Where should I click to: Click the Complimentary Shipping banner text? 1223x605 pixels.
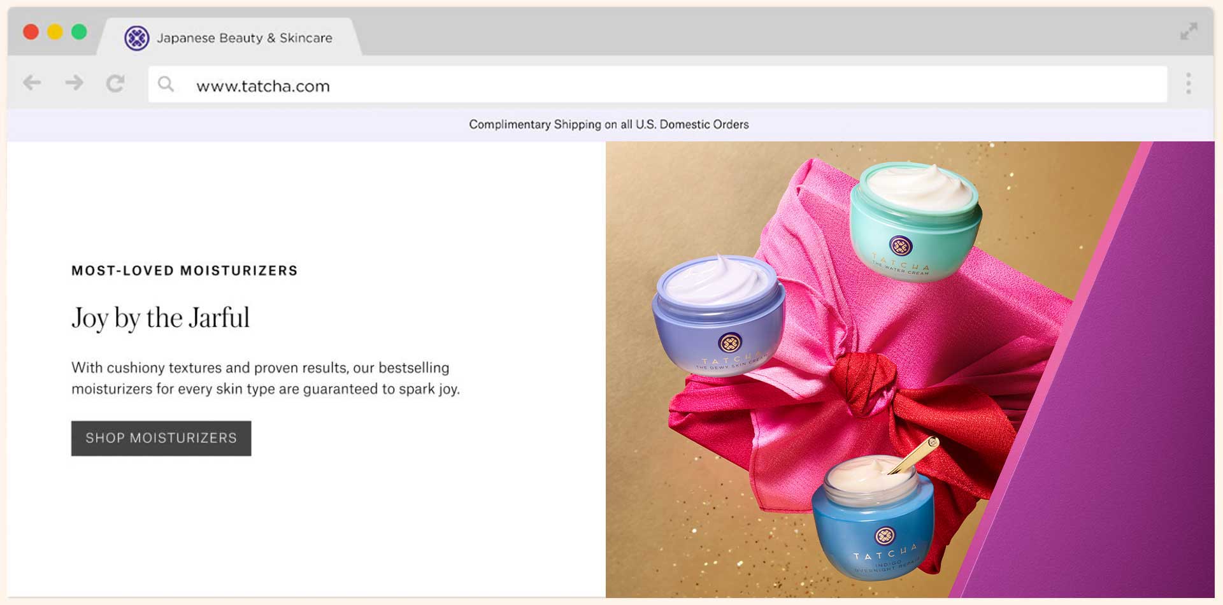tap(608, 125)
